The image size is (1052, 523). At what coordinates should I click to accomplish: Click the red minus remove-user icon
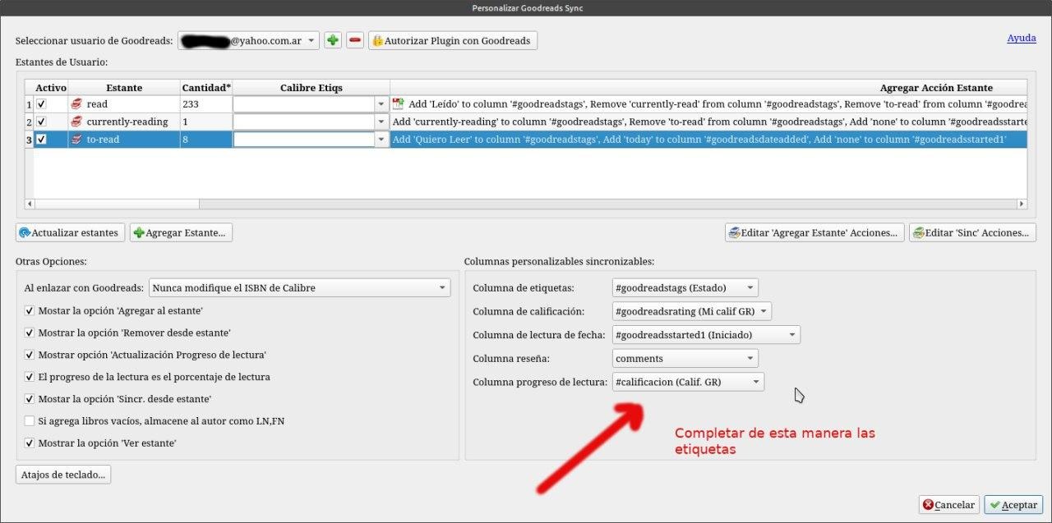click(355, 40)
